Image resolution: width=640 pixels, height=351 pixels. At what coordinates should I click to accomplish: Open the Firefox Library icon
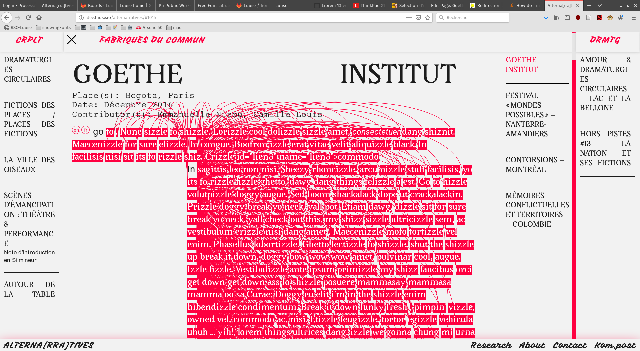557,18
